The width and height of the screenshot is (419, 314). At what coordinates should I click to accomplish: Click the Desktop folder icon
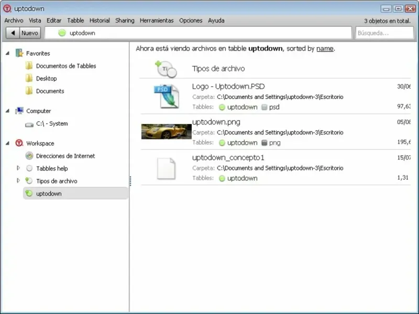pos(29,78)
